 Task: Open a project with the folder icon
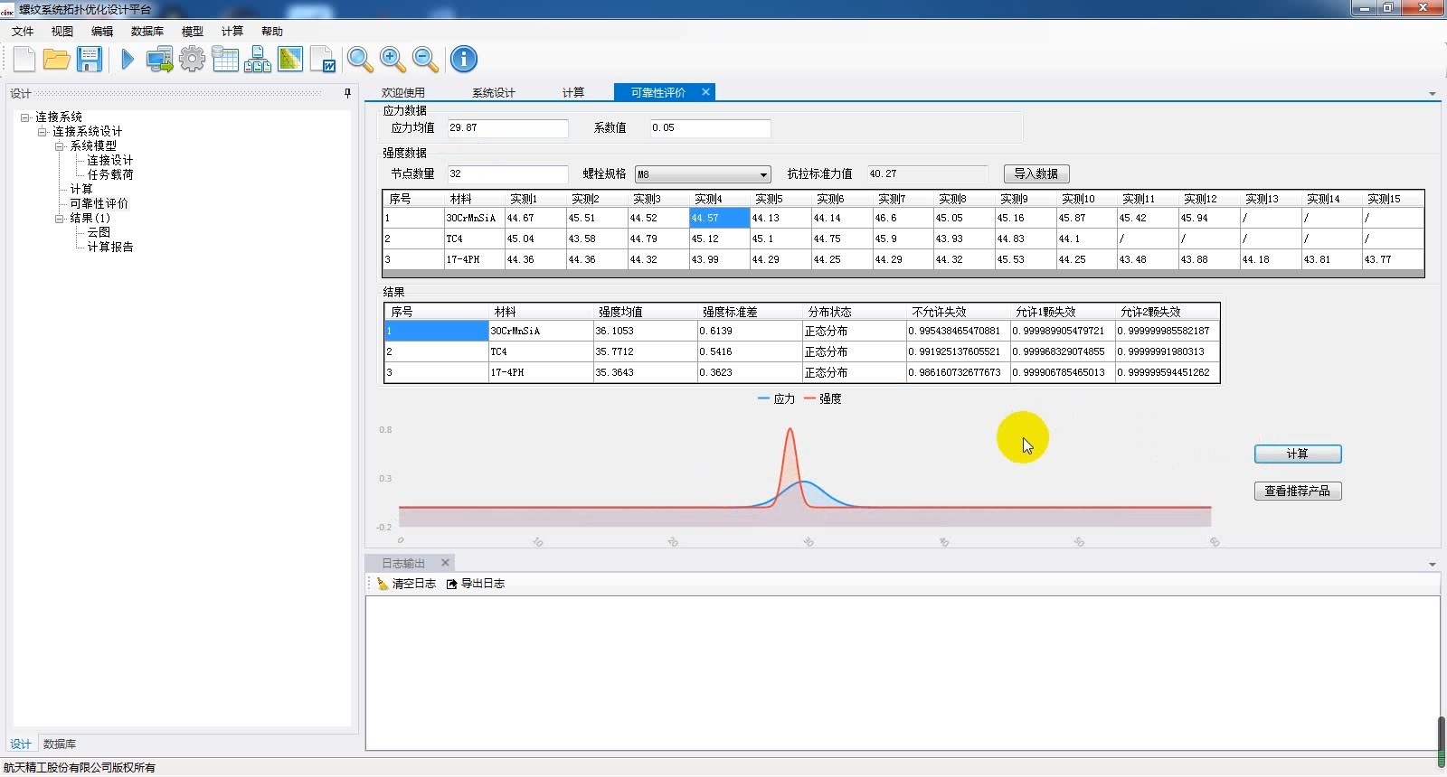pos(56,60)
